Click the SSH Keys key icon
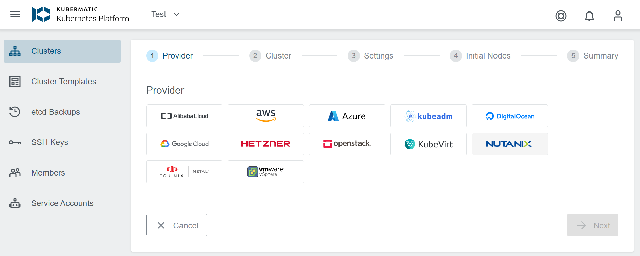The image size is (640, 256). coord(15,142)
